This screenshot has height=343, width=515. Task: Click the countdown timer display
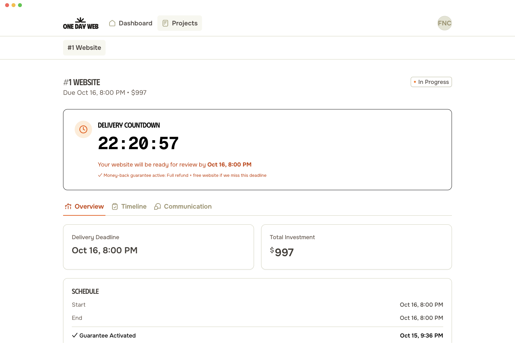pyautogui.click(x=138, y=143)
